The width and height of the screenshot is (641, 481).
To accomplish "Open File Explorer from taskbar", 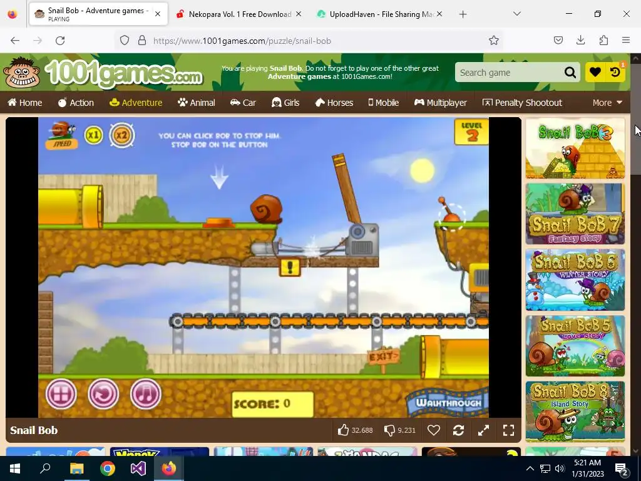I will point(76,468).
